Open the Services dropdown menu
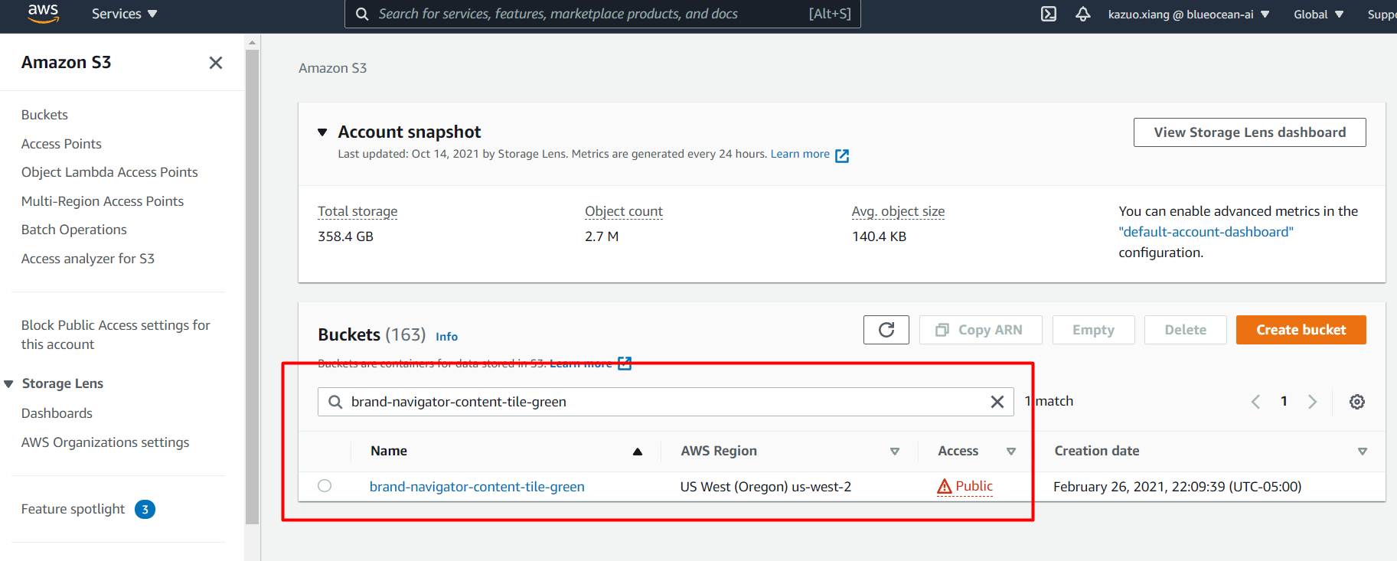1397x561 pixels. [x=124, y=14]
